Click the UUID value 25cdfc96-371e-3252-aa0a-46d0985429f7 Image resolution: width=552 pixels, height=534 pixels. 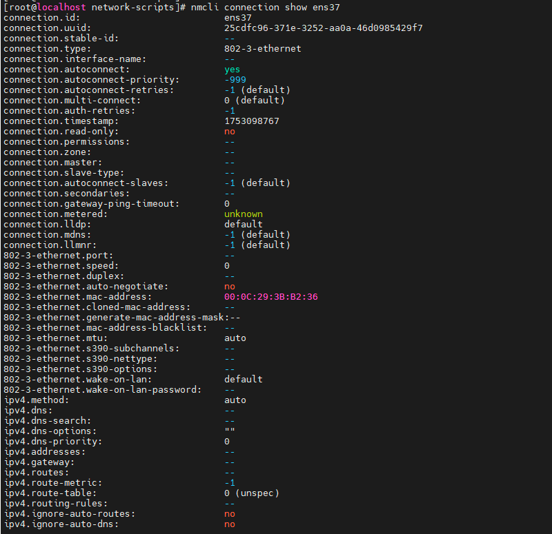tap(323, 28)
